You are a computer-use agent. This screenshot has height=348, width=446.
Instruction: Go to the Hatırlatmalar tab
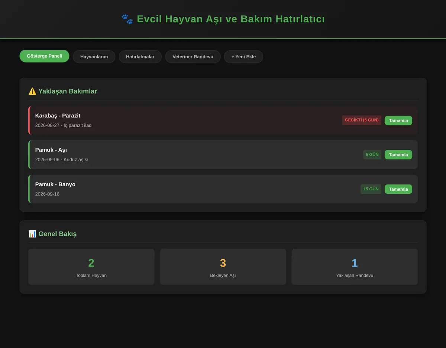coord(140,57)
